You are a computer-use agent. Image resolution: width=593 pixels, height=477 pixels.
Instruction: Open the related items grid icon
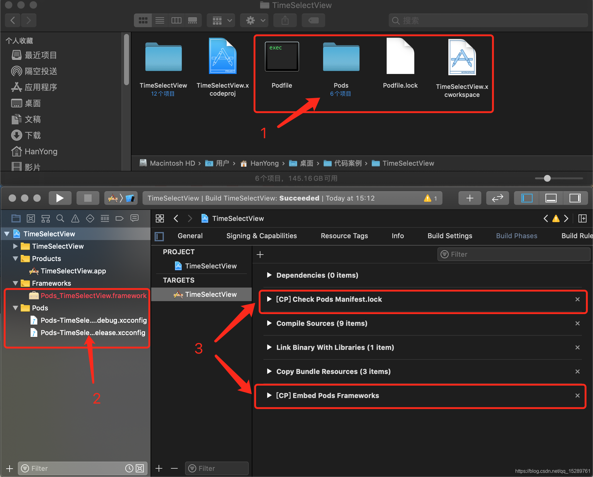pos(160,219)
